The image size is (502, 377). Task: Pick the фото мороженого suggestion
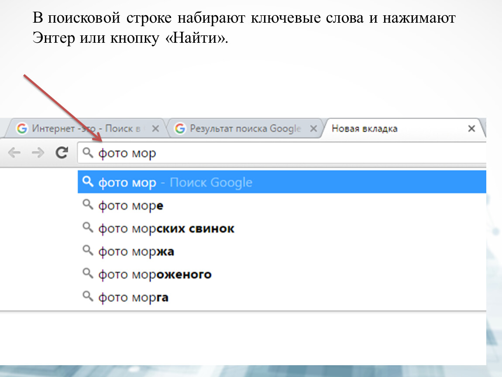point(282,274)
